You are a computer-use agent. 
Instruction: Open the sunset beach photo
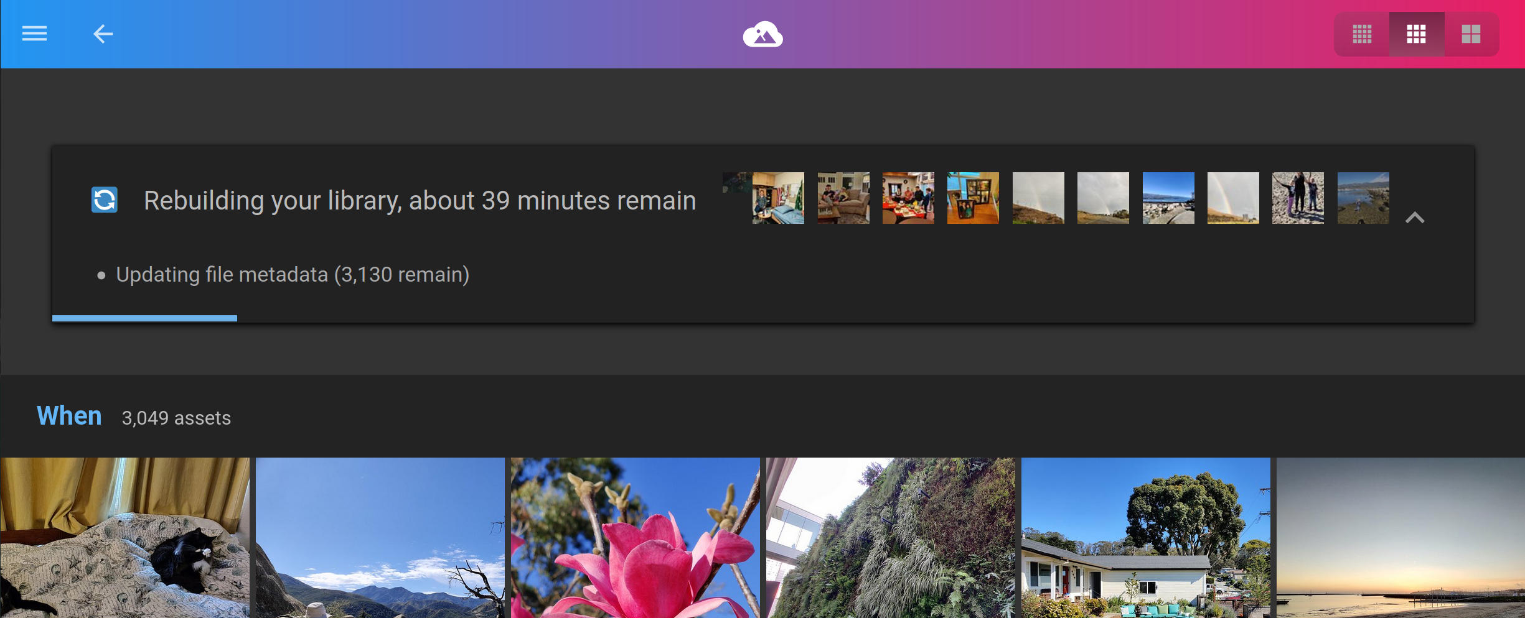click(1401, 538)
